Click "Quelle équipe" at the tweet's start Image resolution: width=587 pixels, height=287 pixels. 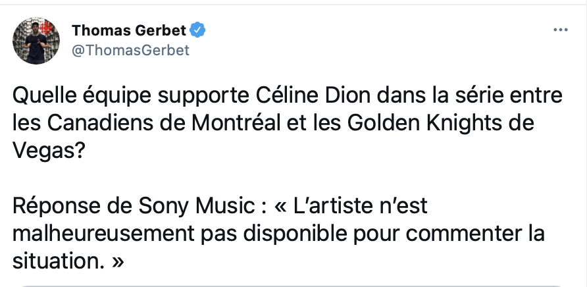(x=78, y=95)
